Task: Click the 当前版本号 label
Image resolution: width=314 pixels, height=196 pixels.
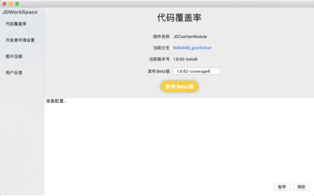Action: click(x=159, y=59)
